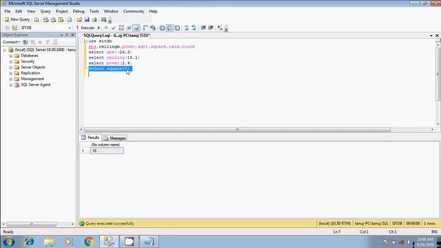Click the Parse checkmark icon
Viewport: 441px width, 248px height.
pos(114,28)
